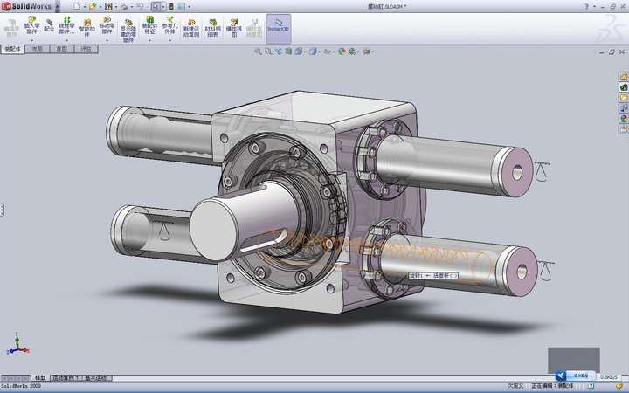Open Appearances color ball task pane icon
Screen dimensions: 629x393
624,118
